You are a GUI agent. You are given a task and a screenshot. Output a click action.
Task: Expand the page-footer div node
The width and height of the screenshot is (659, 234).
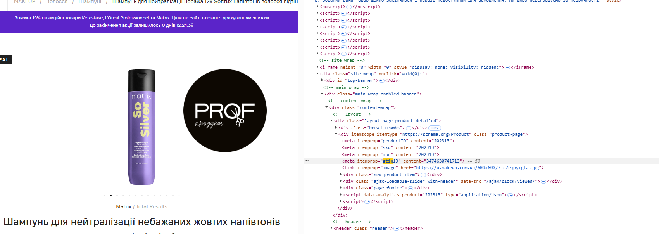[341, 188]
